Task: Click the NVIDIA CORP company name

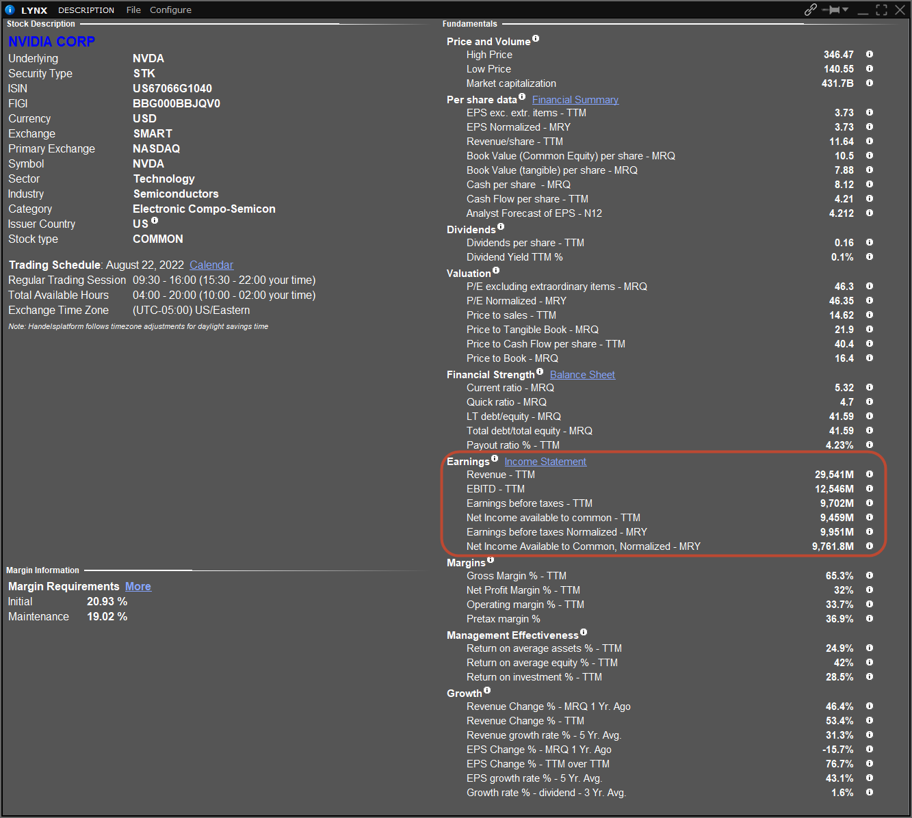Action: point(51,42)
